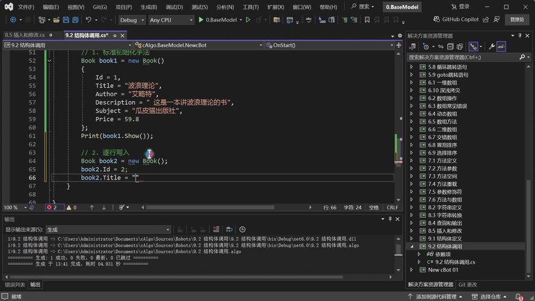Screen dimensions: 535x301
Task: Toggle solution and folder views icon
Action: tap(412, 46)
